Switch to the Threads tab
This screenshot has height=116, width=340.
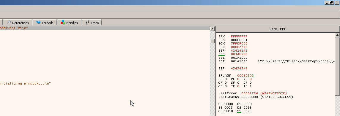tap(45, 23)
